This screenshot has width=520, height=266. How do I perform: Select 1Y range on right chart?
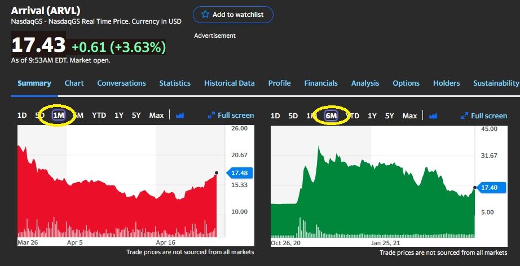click(x=372, y=116)
